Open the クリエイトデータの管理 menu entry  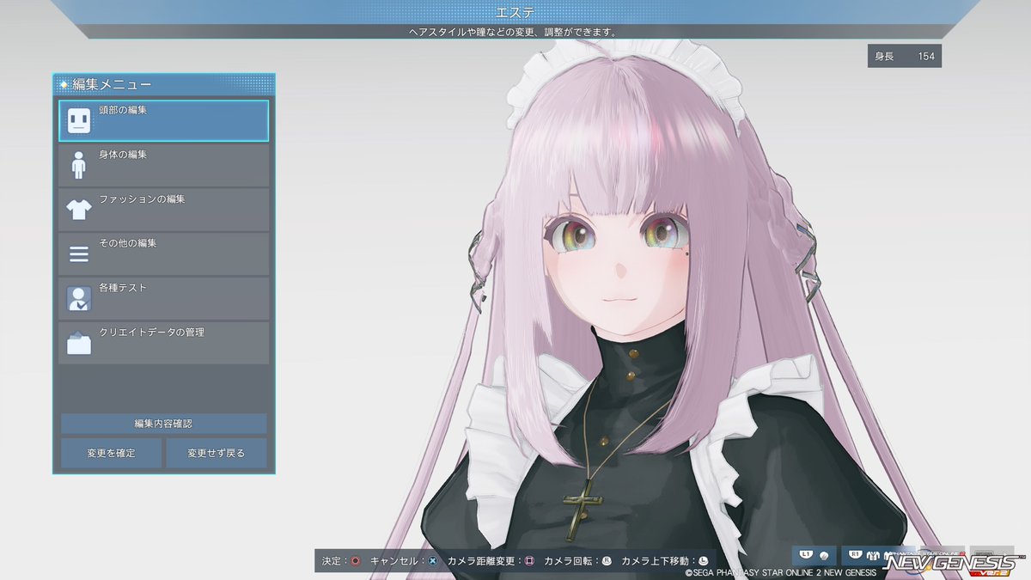[x=163, y=343]
